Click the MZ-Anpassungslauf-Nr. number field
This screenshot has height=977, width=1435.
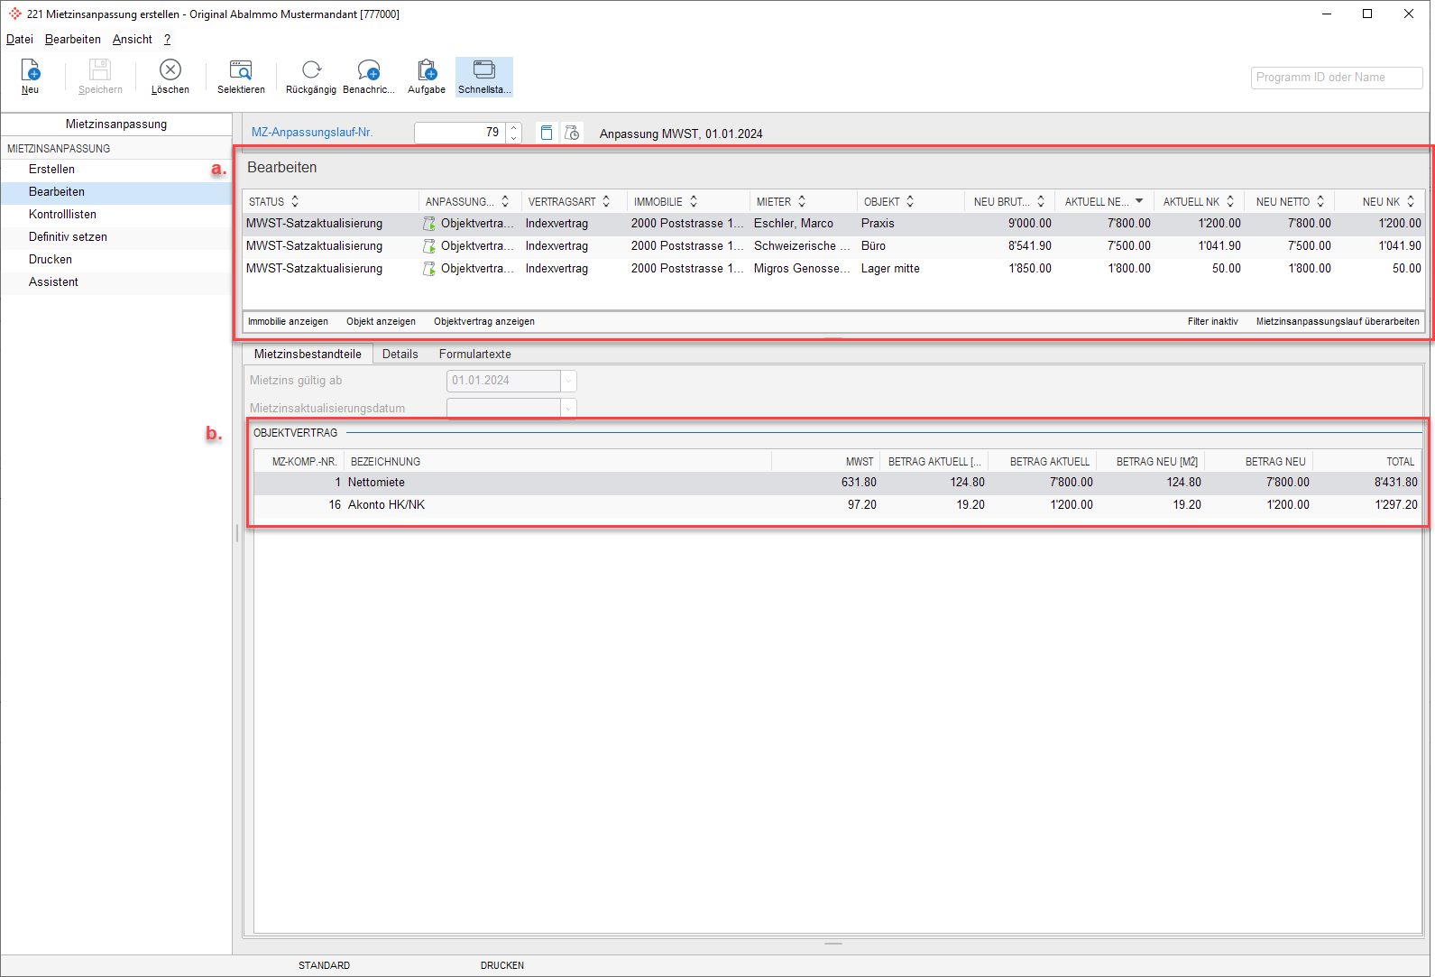click(x=460, y=133)
